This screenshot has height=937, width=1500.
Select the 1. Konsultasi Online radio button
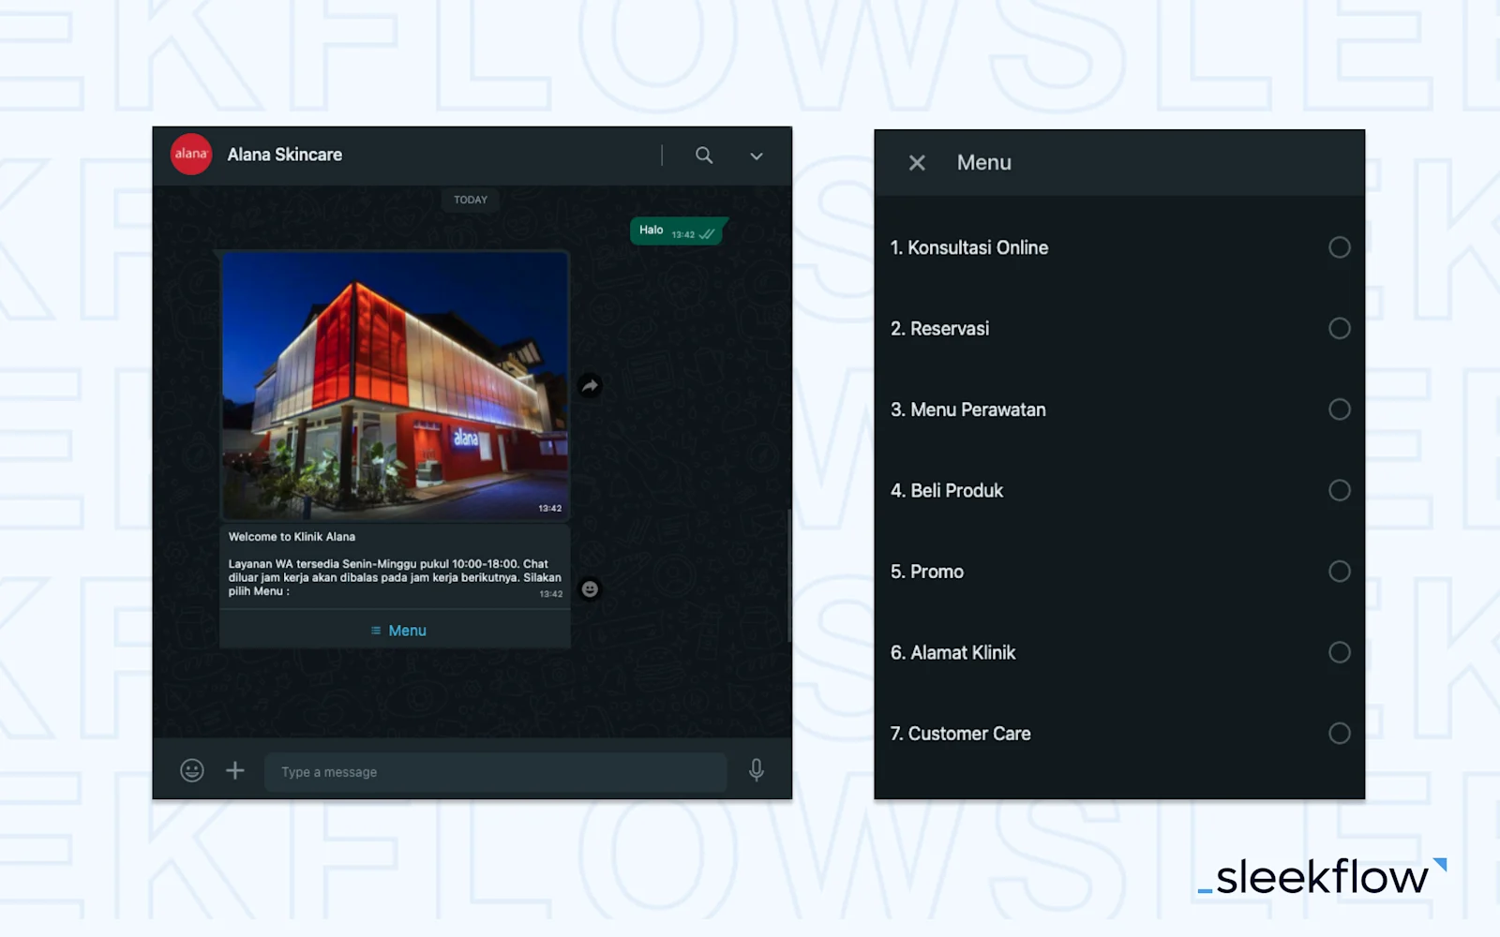1340,247
